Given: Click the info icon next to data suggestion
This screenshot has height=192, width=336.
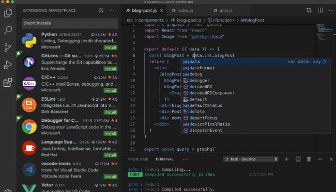Looking at the screenshot, I should pyautogui.click(x=324, y=61).
